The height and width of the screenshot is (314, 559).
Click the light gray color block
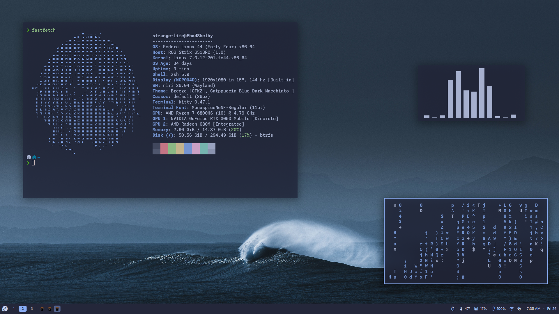click(211, 149)
